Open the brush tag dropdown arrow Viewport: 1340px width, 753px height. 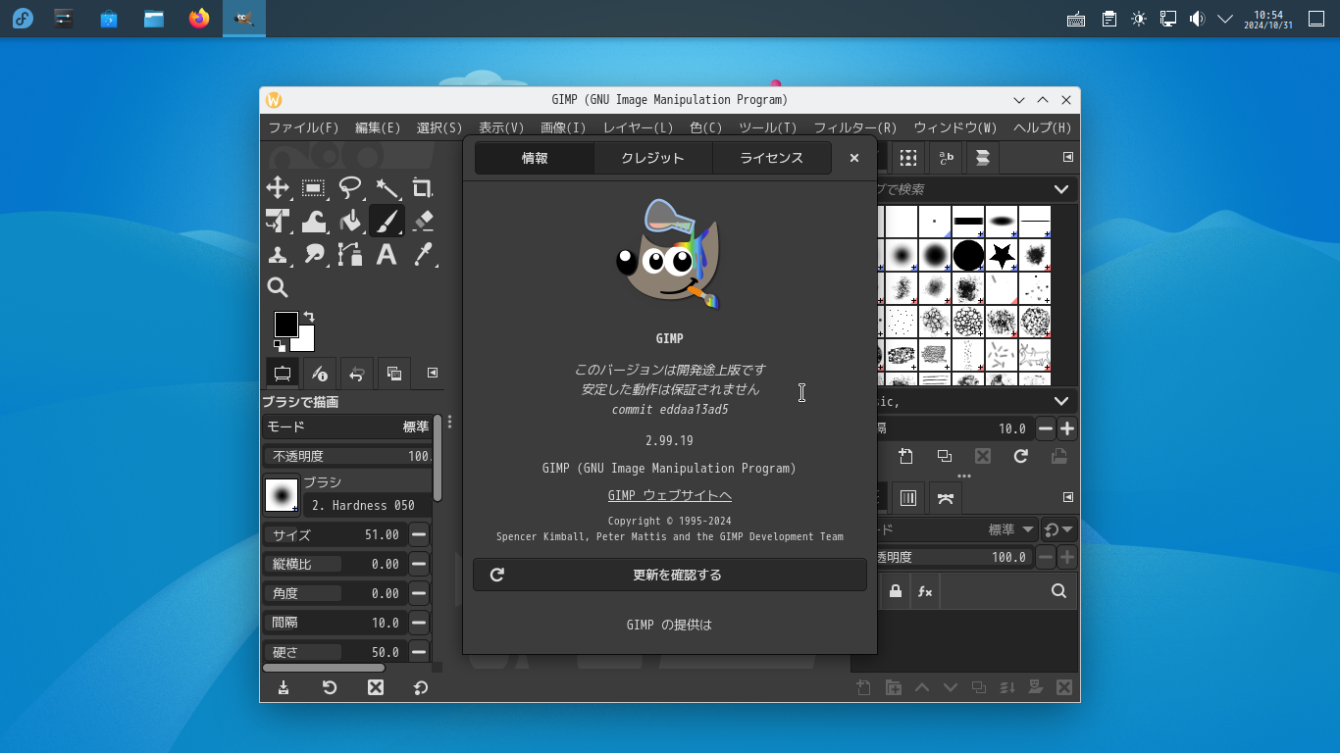tap(1061, 401)
